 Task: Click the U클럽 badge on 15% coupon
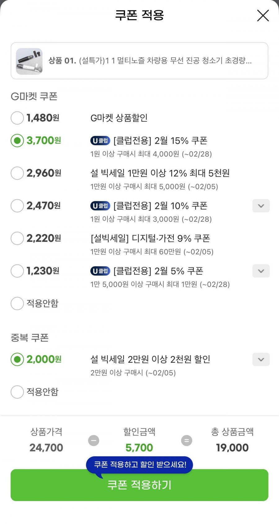pos(100,141)
